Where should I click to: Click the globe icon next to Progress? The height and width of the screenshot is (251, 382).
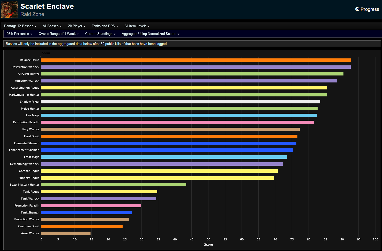[x=357, y=9]
